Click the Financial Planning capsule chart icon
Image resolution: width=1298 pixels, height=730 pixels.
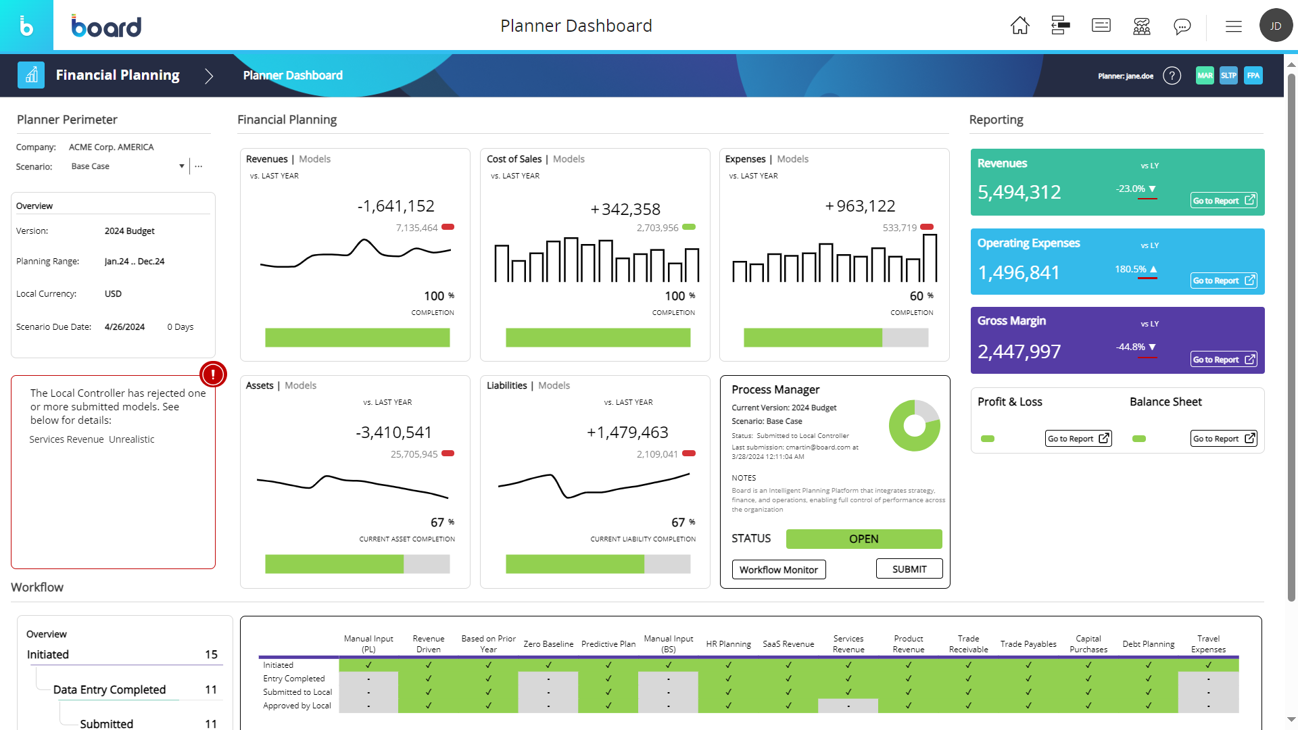coord(31,75)
